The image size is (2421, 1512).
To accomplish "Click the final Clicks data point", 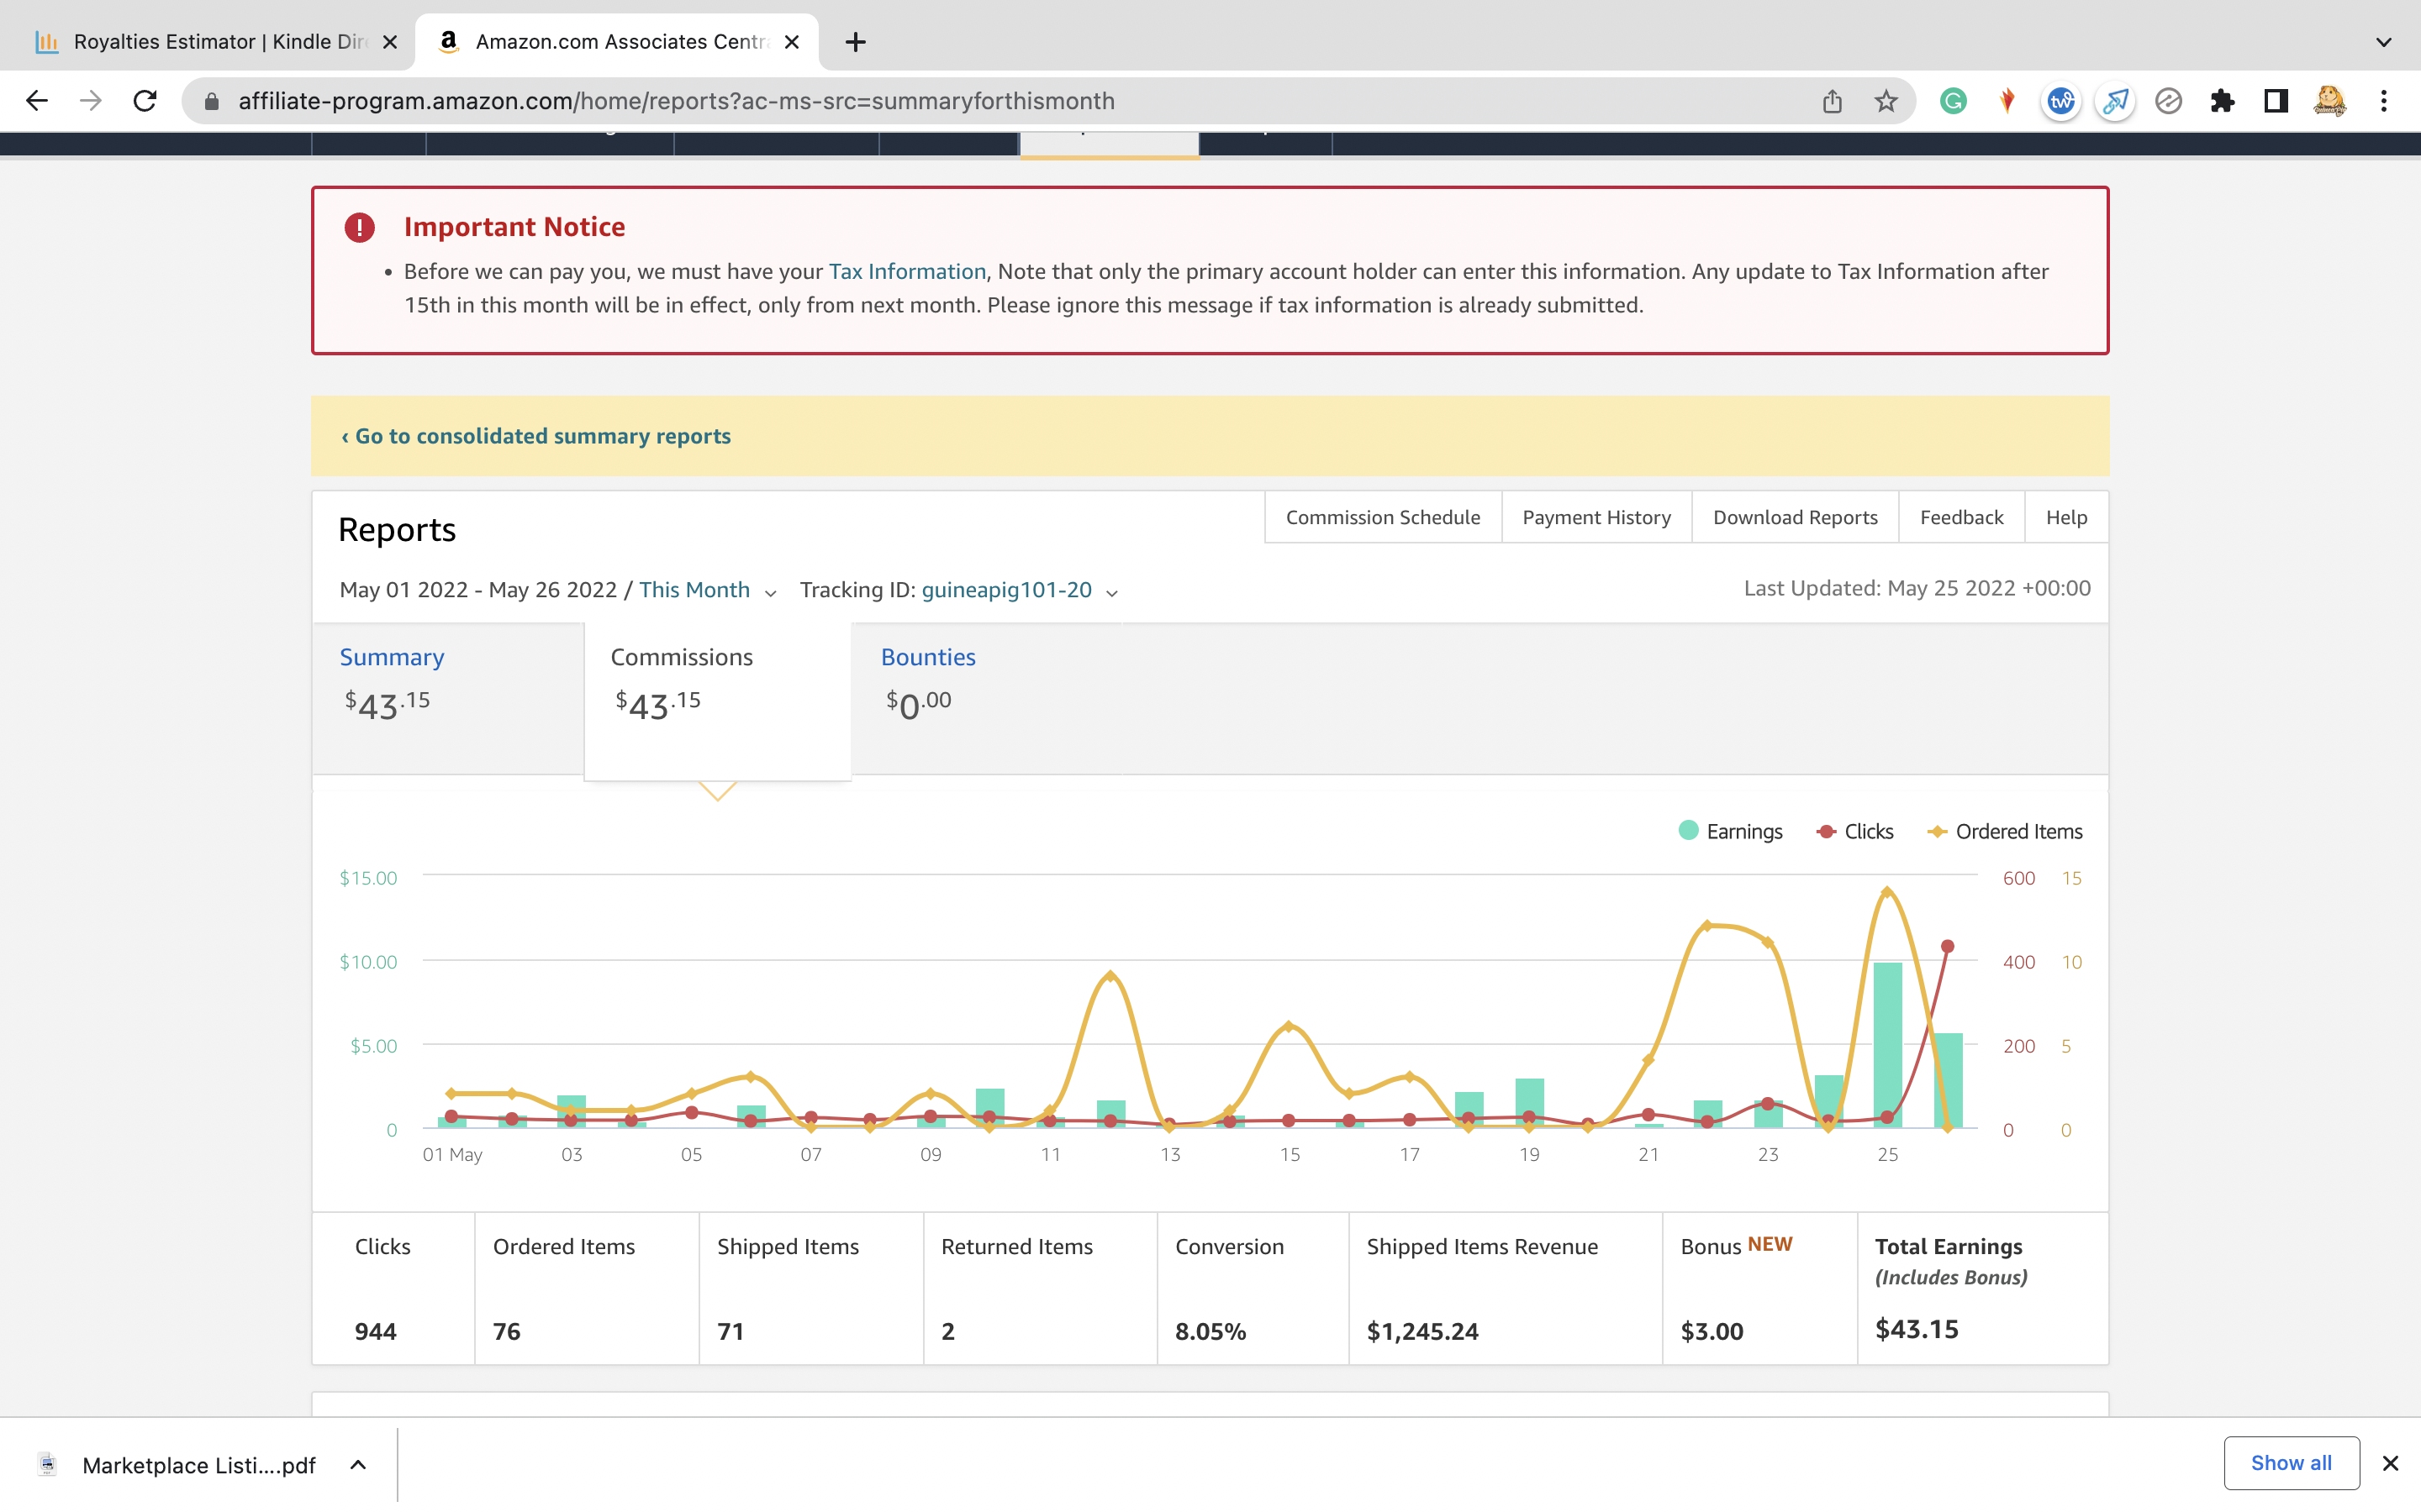I will click(x=1948, y=945).
